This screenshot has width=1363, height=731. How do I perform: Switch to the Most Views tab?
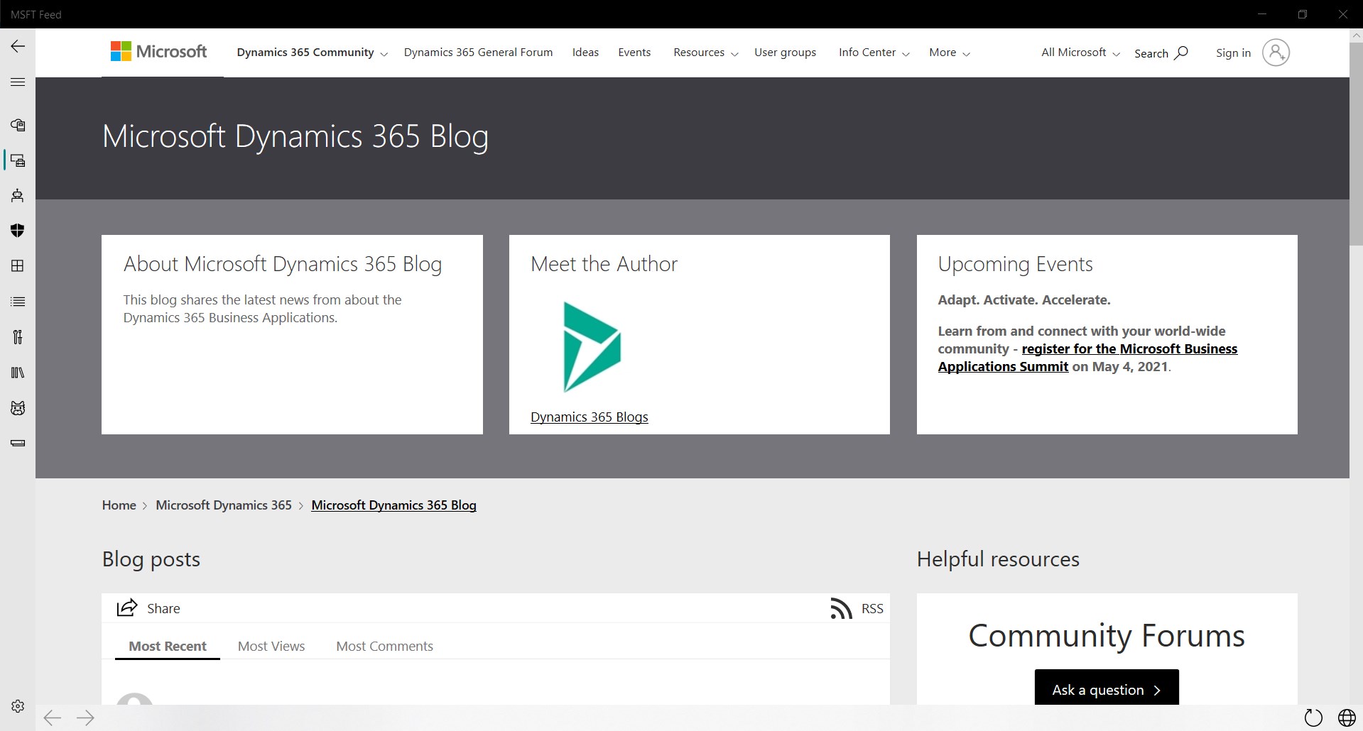(x=271, y=646)
